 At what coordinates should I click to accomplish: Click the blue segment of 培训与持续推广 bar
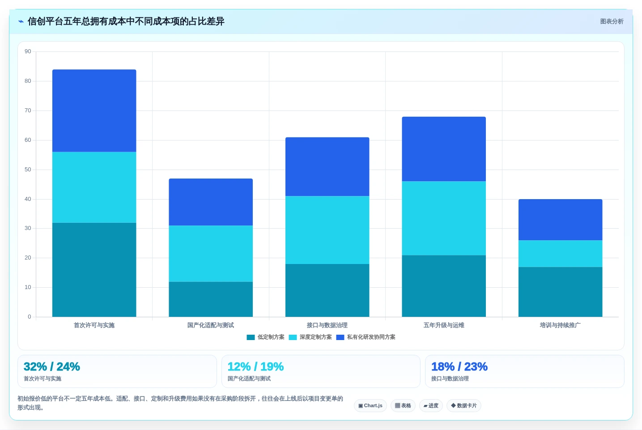pos(561,220)
